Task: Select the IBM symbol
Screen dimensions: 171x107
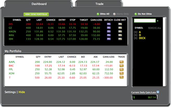Action: (11, 39)
